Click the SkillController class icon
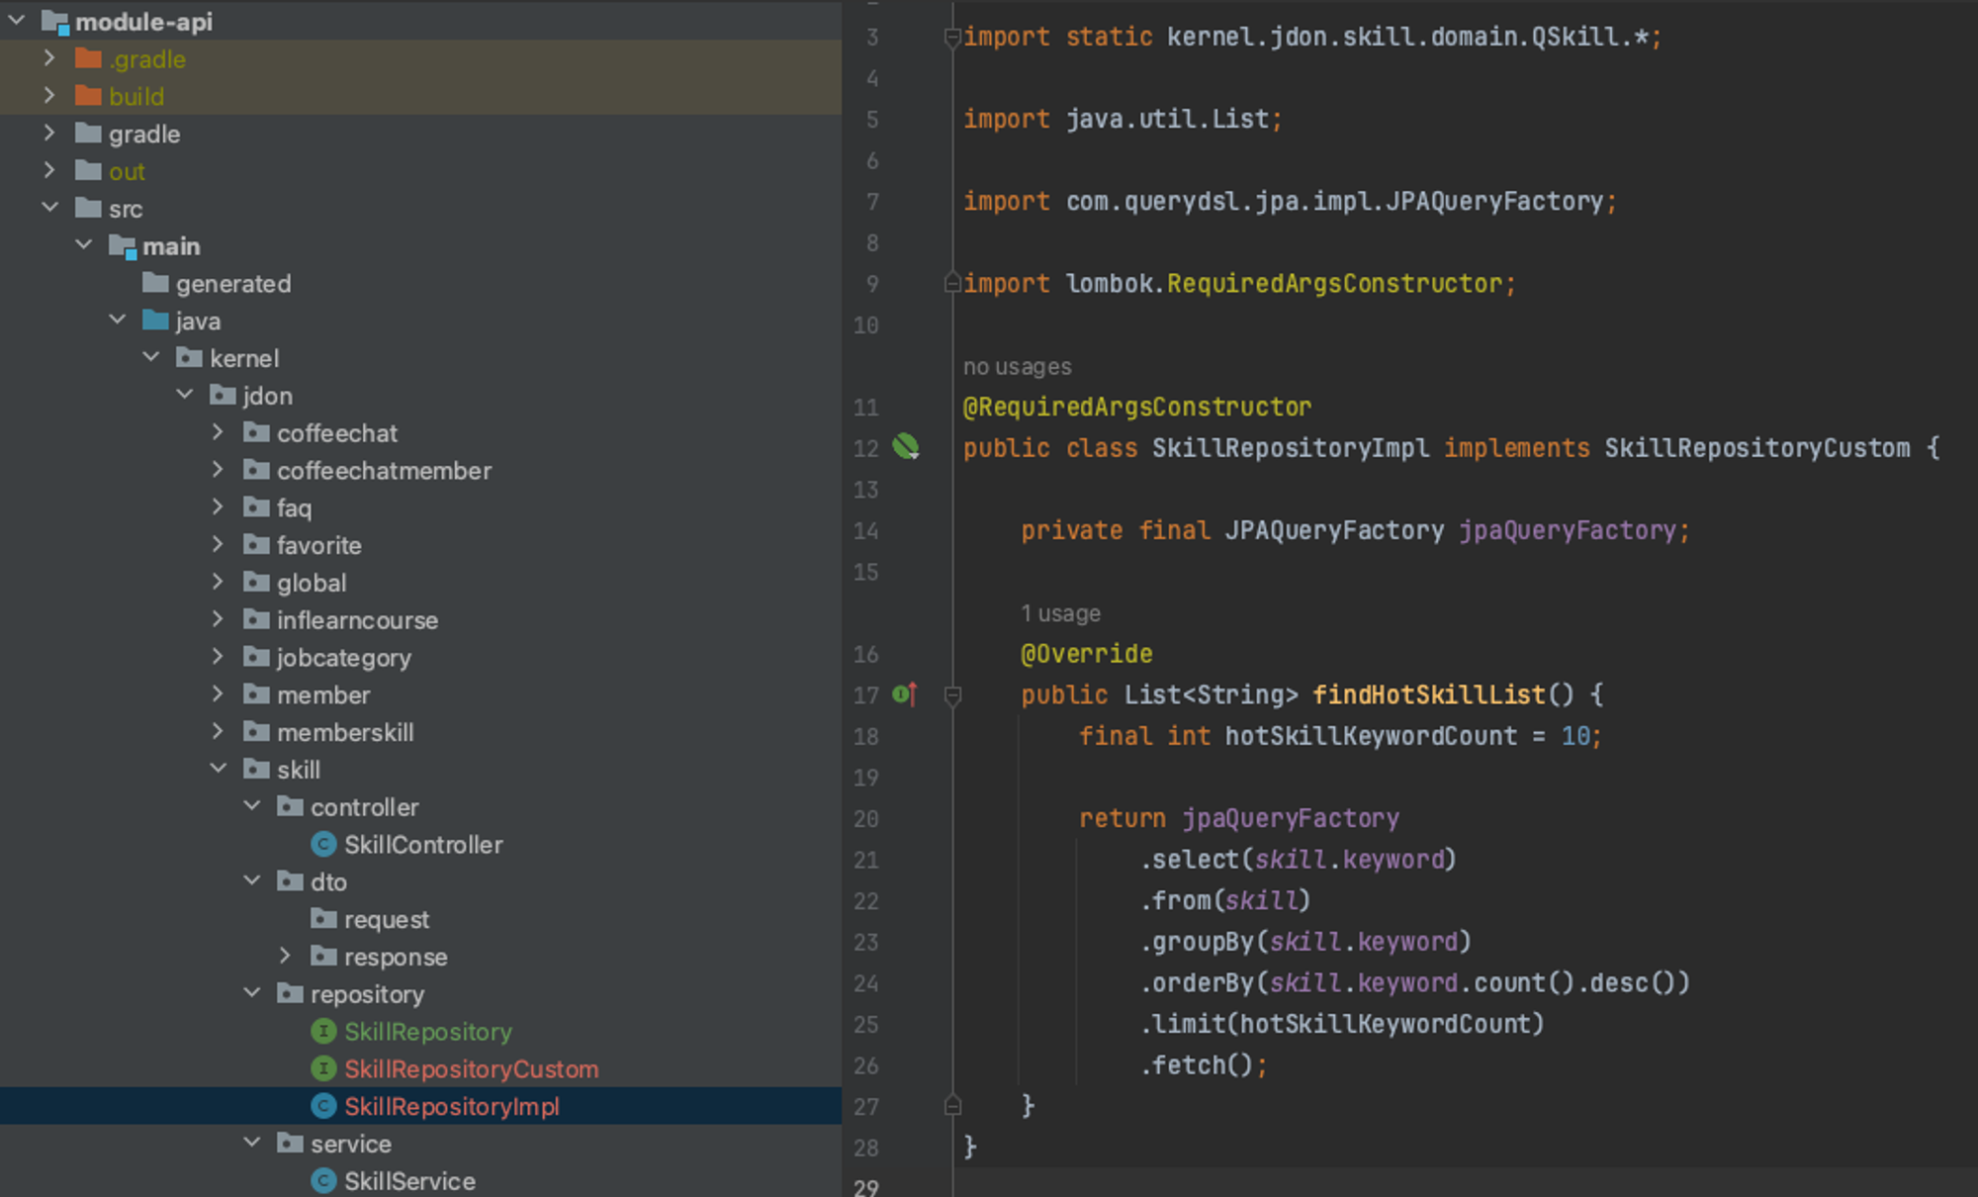Image resolution: width=1978 pixels, height=1197 pixels. tap(323, 845)
